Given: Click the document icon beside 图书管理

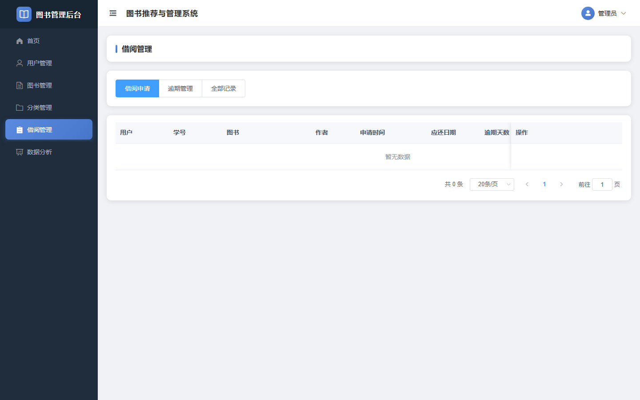Looking at the screenshot, I should coord(20,85).
